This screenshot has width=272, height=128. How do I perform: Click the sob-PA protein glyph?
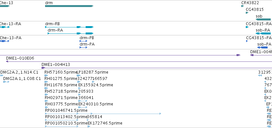tap(262, 47)
